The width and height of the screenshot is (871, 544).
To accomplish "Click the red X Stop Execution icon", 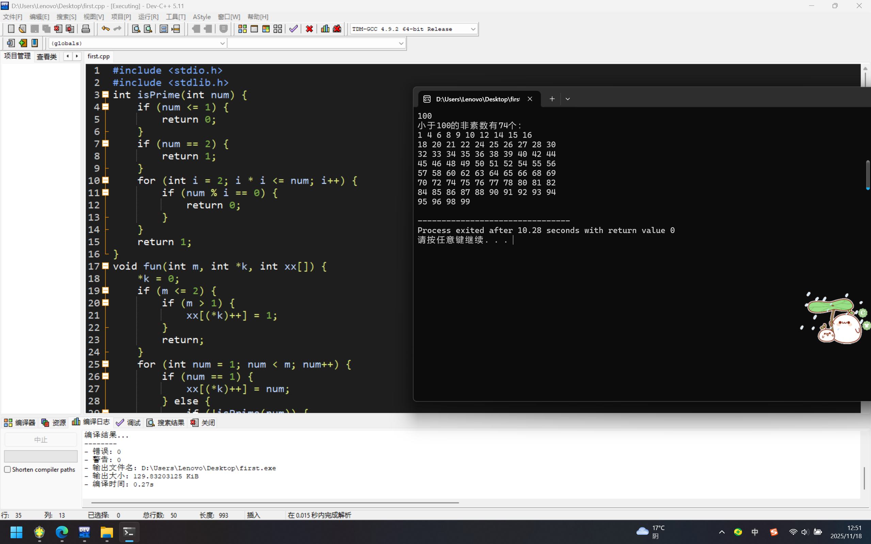I will (x=309, y=29).
